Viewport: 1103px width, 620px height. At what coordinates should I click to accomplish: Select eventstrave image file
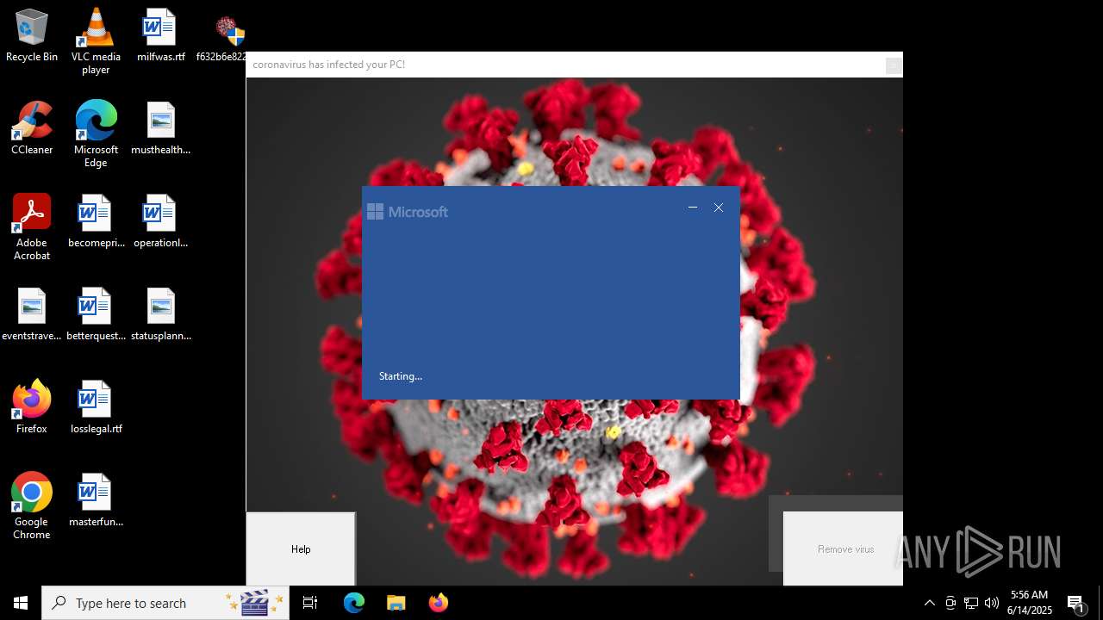click(32, 314)
